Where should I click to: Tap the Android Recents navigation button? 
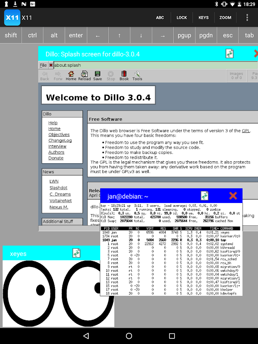tap(172, 336)
